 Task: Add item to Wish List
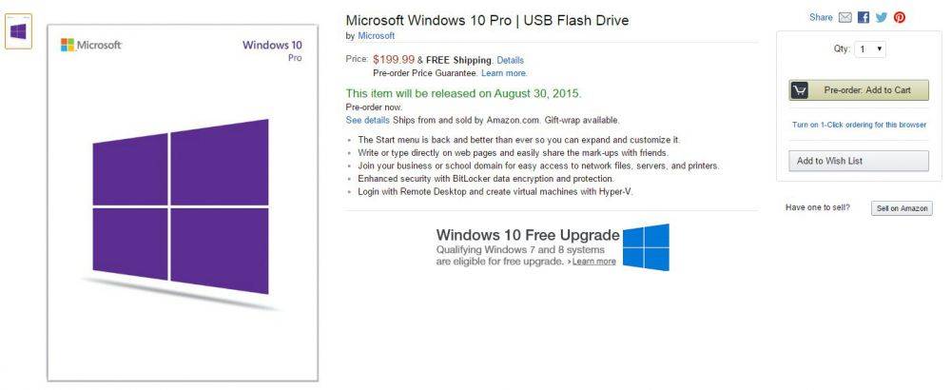click(x=858, y=161)
